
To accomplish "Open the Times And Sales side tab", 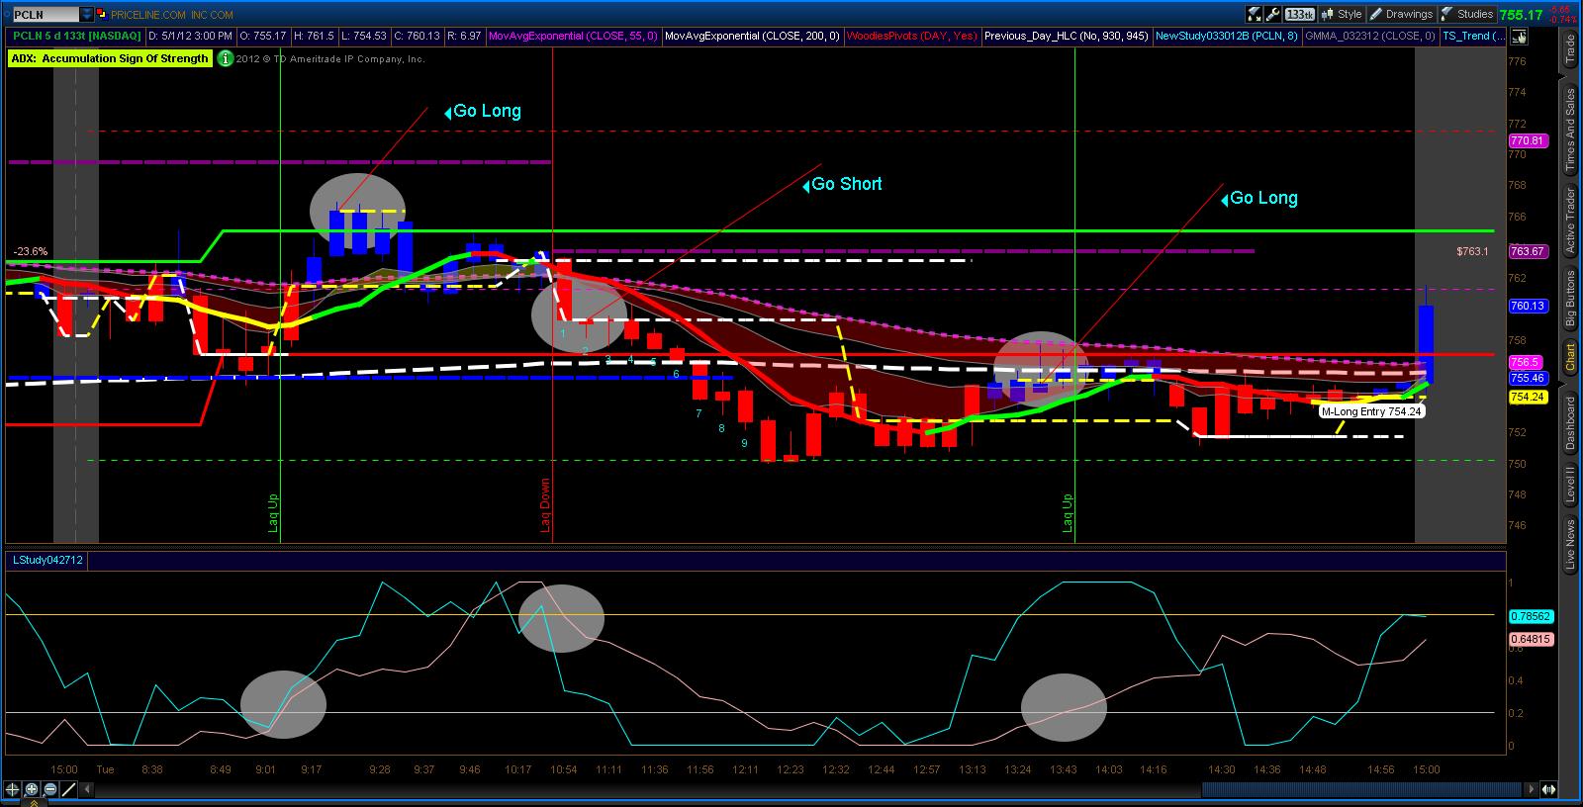I will (1570, 132).
